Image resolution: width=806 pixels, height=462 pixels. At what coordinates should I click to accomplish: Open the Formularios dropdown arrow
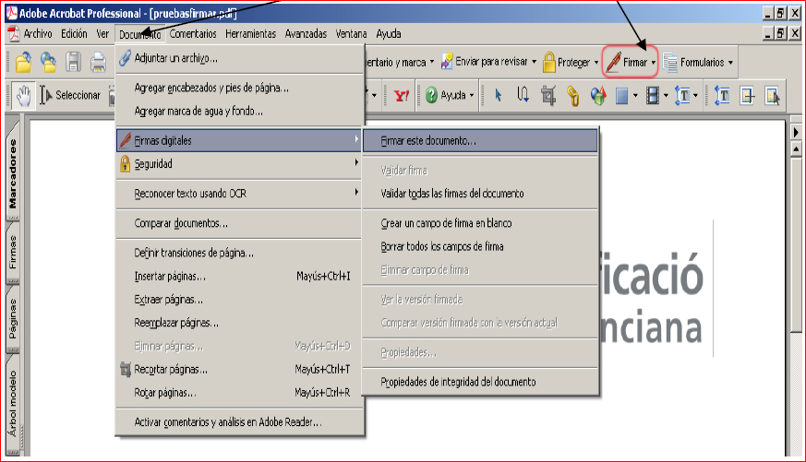[x=730, y=63]
